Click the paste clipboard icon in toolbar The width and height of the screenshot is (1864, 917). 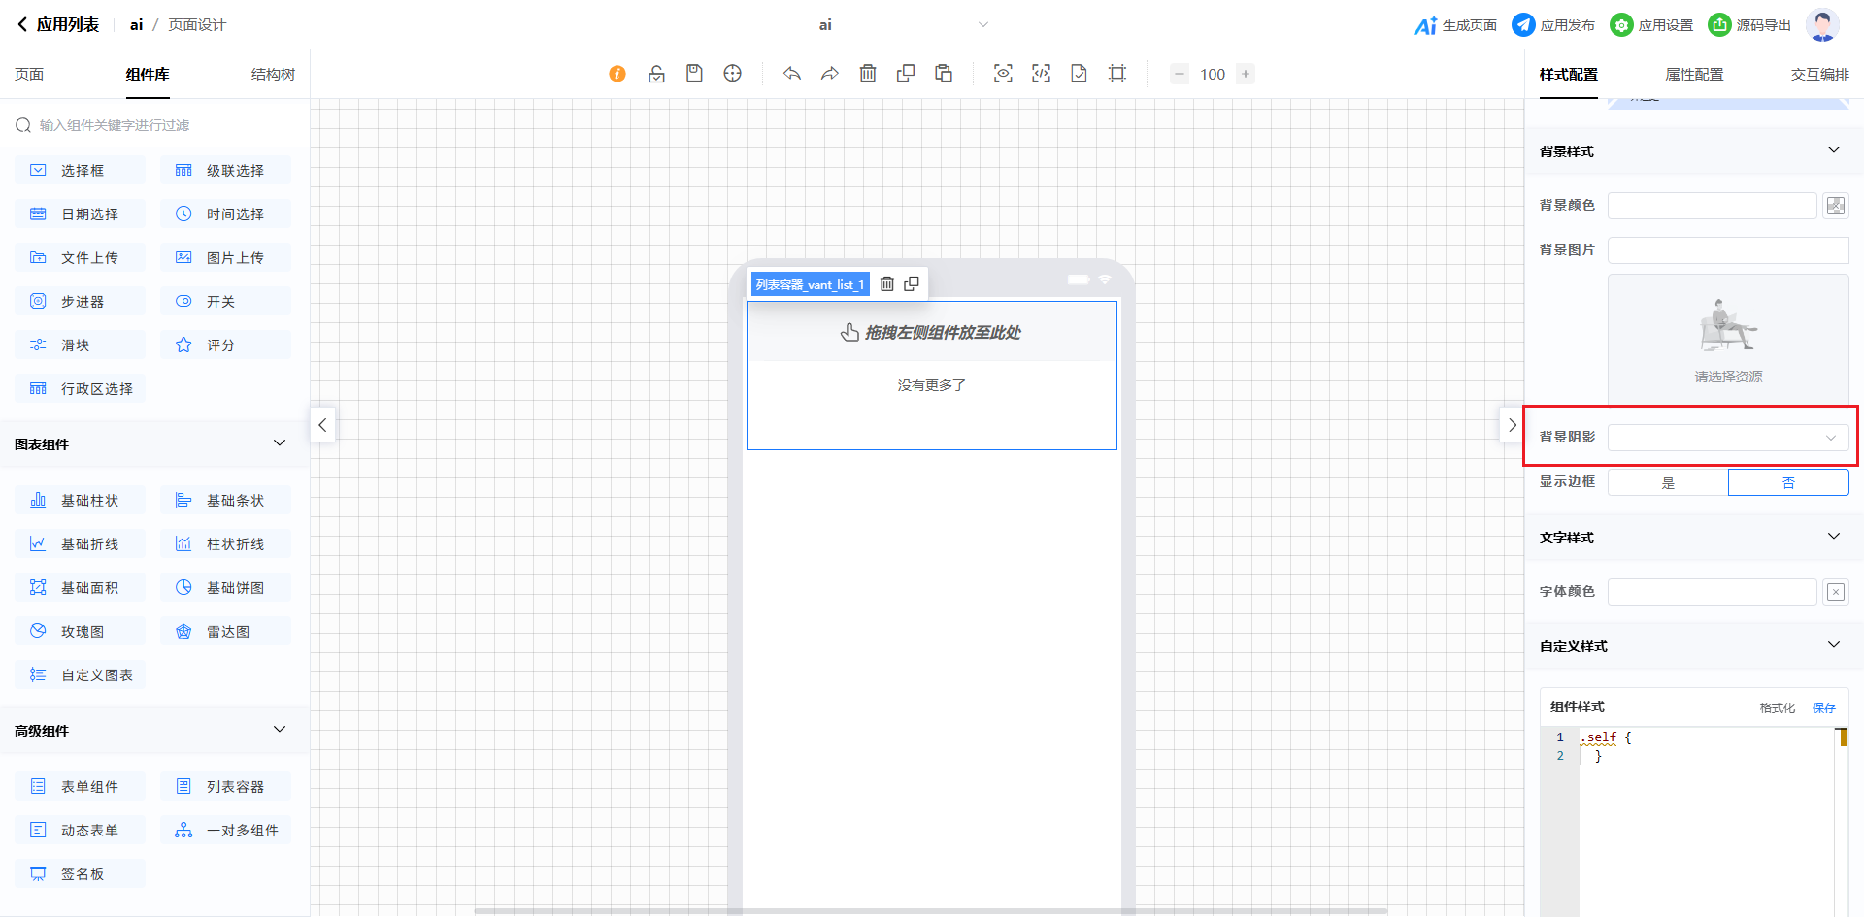(x=944, y=74)
